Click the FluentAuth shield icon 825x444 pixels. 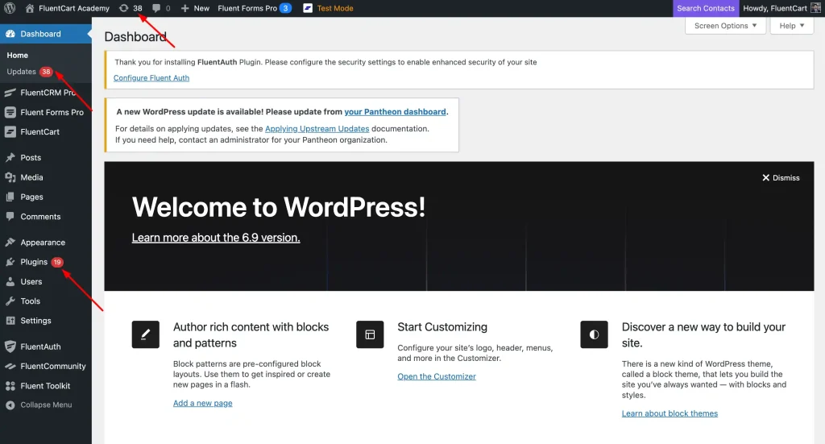(10, 346)
